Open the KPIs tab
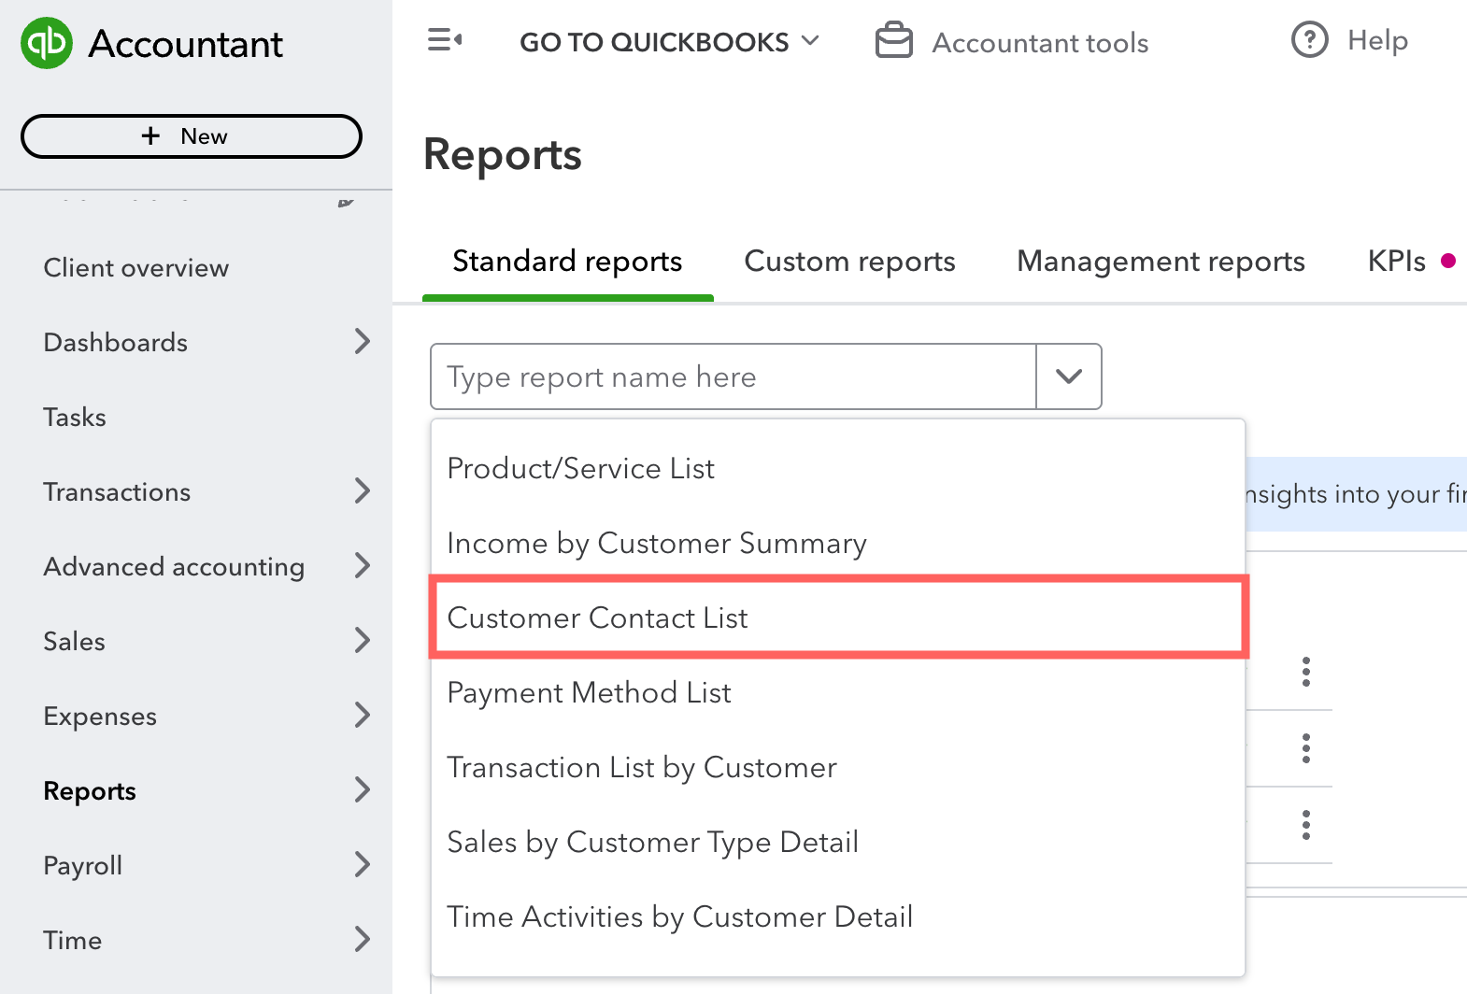The width and height of the screenshot is (1467, 994). pyautogui.click(x=1396, y=262)
